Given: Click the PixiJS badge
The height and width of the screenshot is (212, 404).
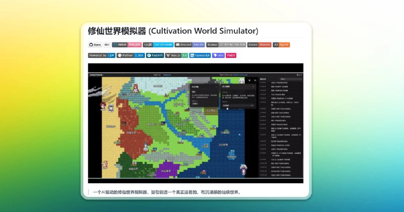Looking at the screenshot, I should click(x=231, y=55).
